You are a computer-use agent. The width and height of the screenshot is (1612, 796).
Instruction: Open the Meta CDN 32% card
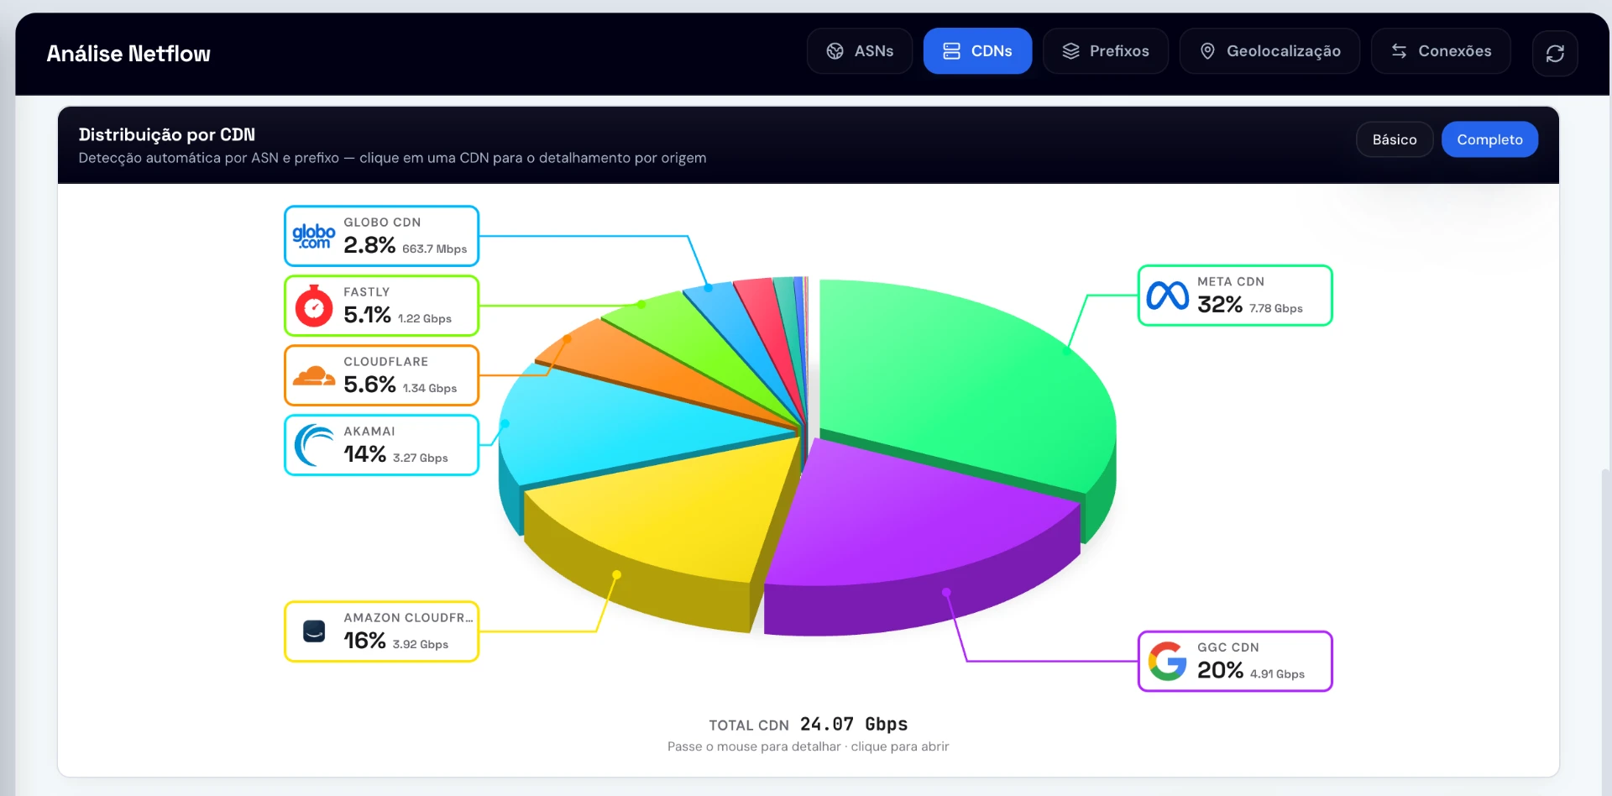[1235, 296]
